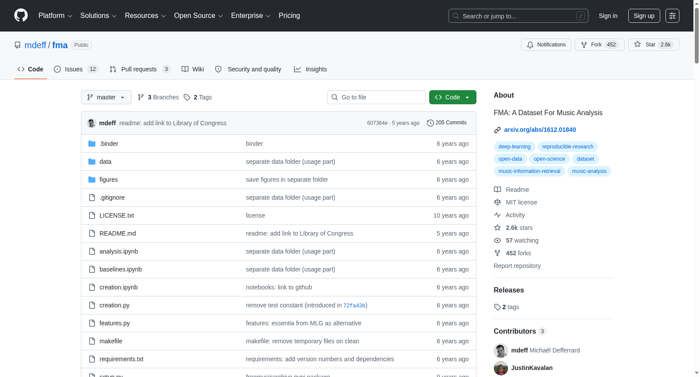
Task: Open the arxiv.org/abs/1612.01840 link
Action: 540,130
